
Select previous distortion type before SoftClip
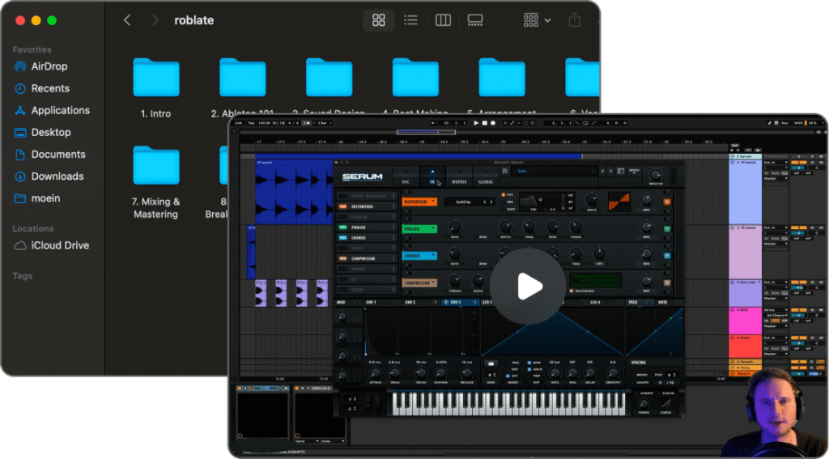[484, 202]
